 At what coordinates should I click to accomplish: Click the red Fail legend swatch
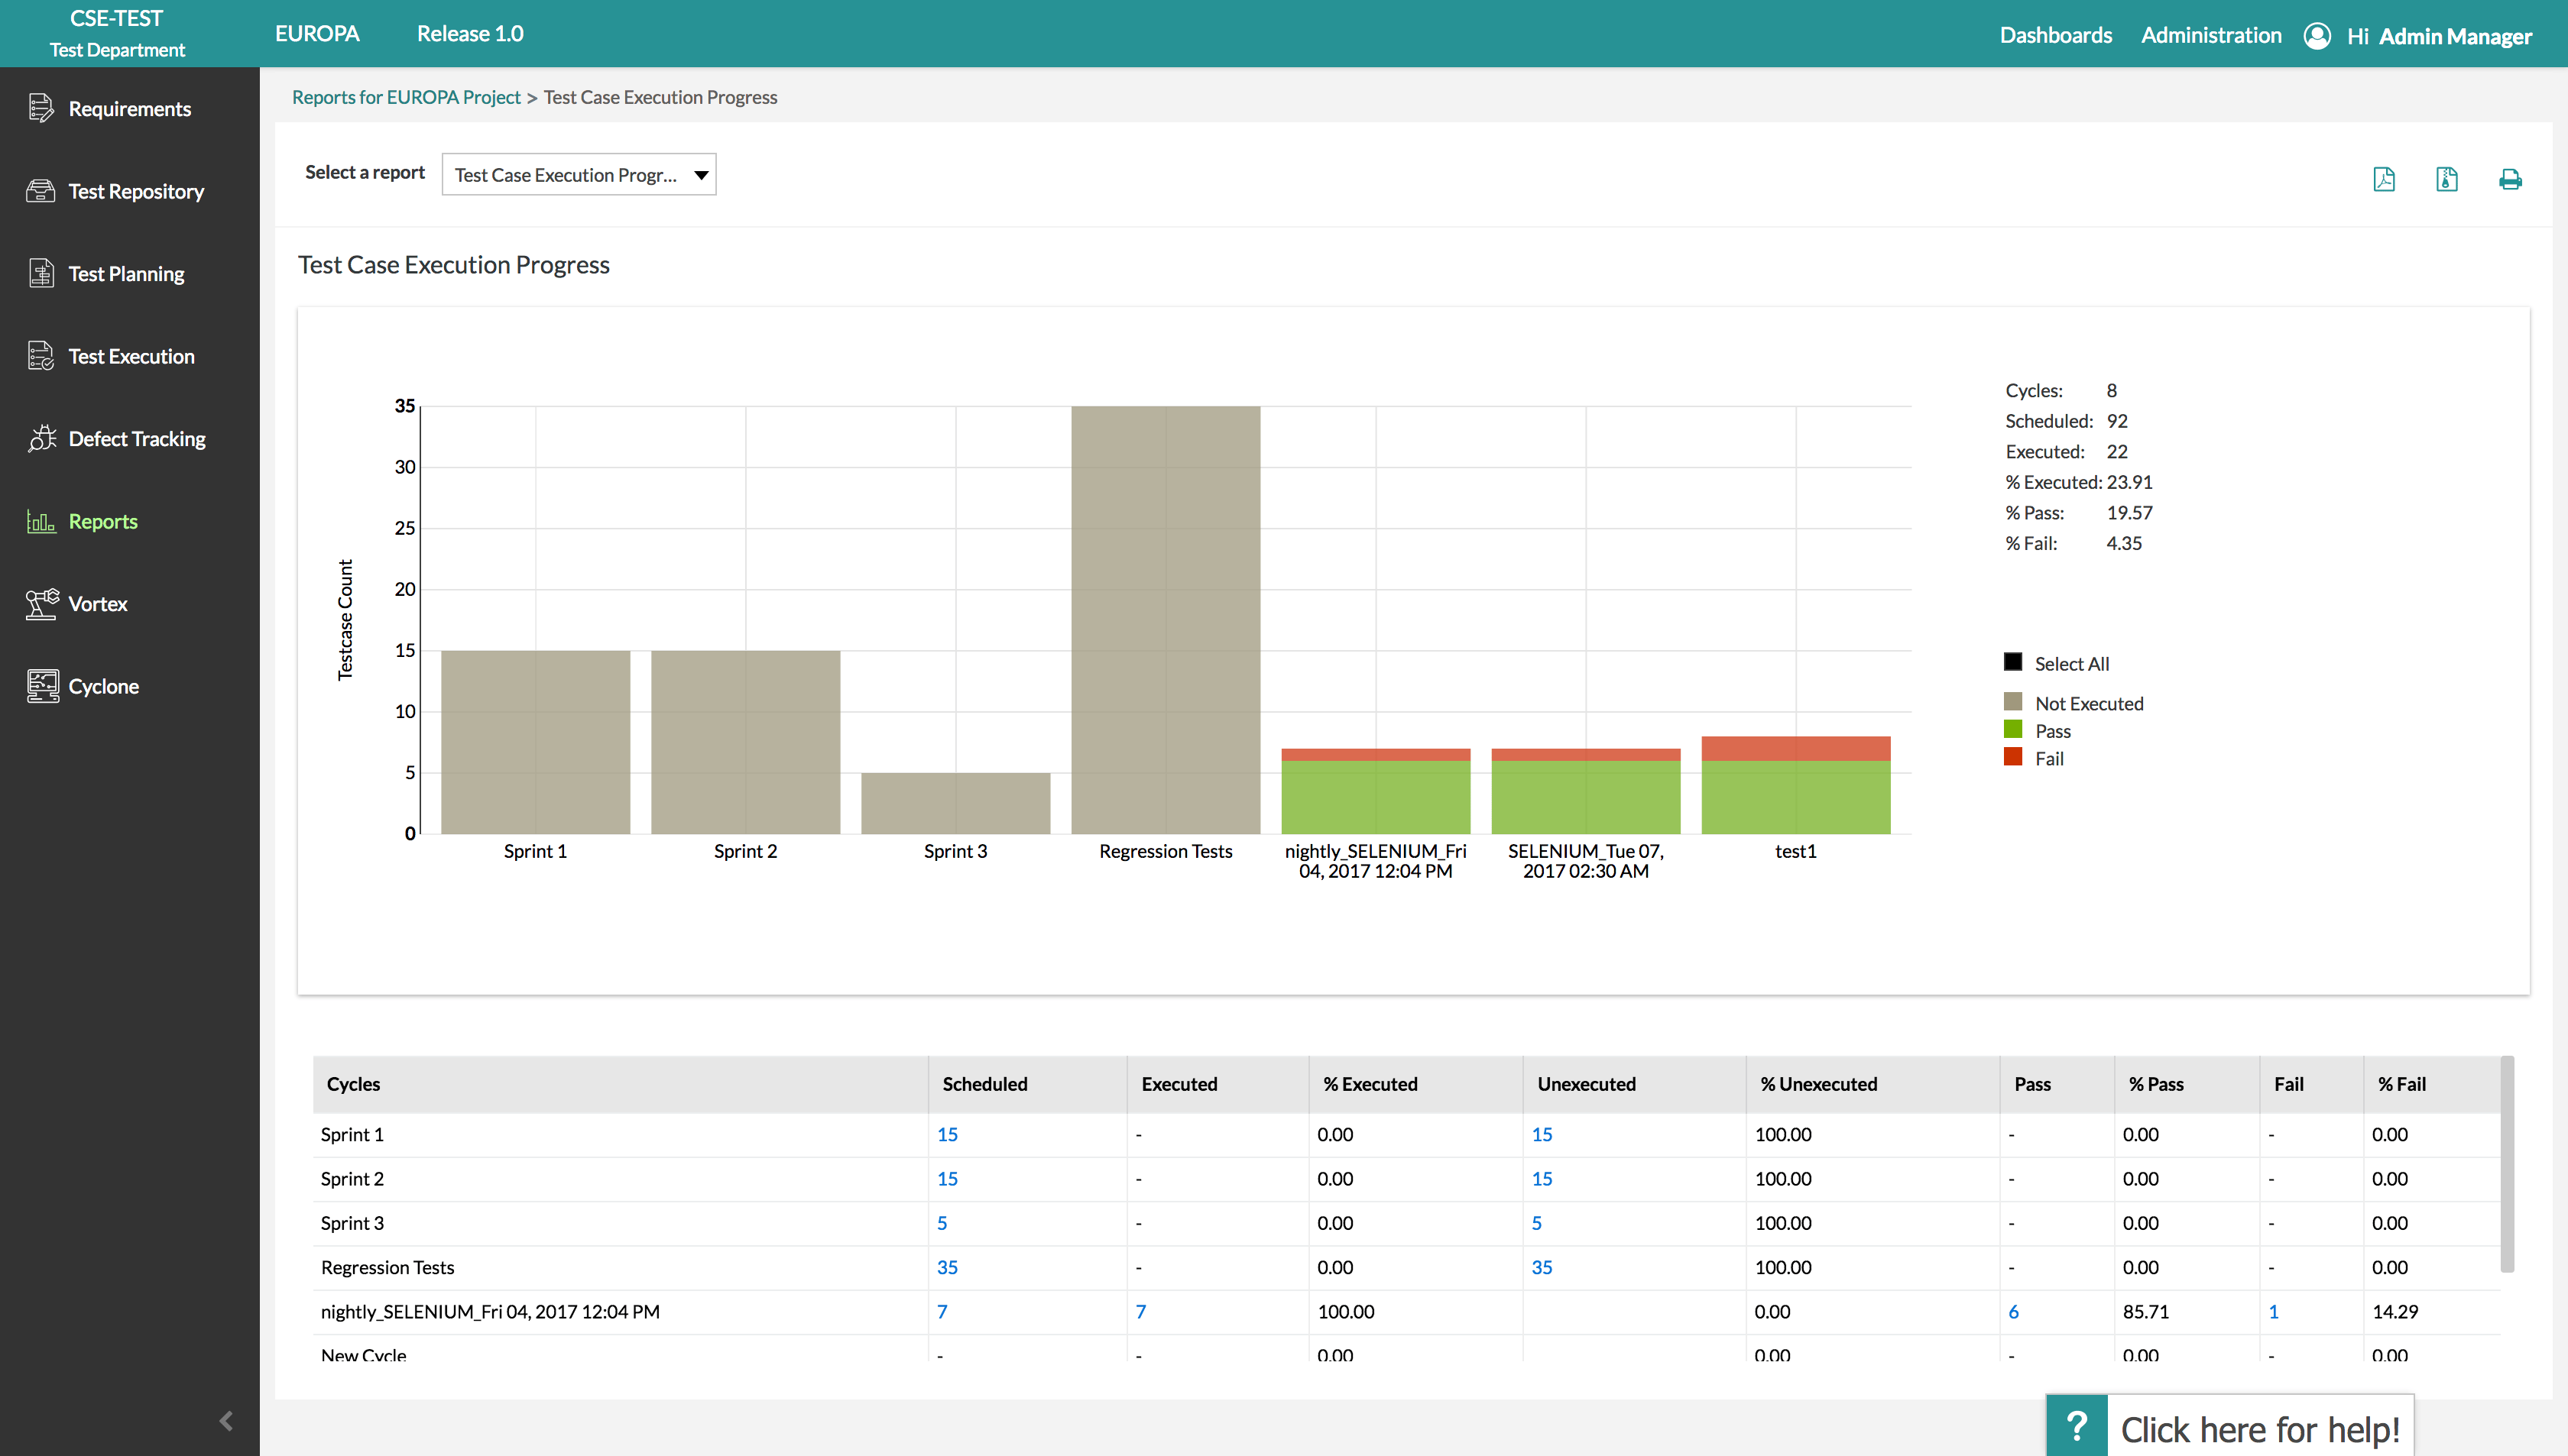coord(2013,757)
